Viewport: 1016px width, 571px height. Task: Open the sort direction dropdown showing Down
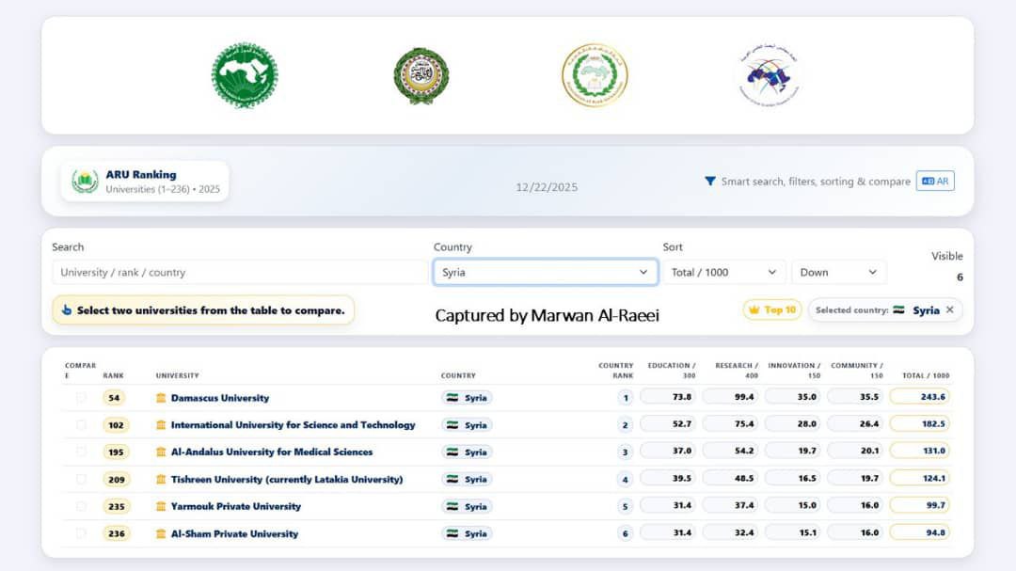[839, 273]
